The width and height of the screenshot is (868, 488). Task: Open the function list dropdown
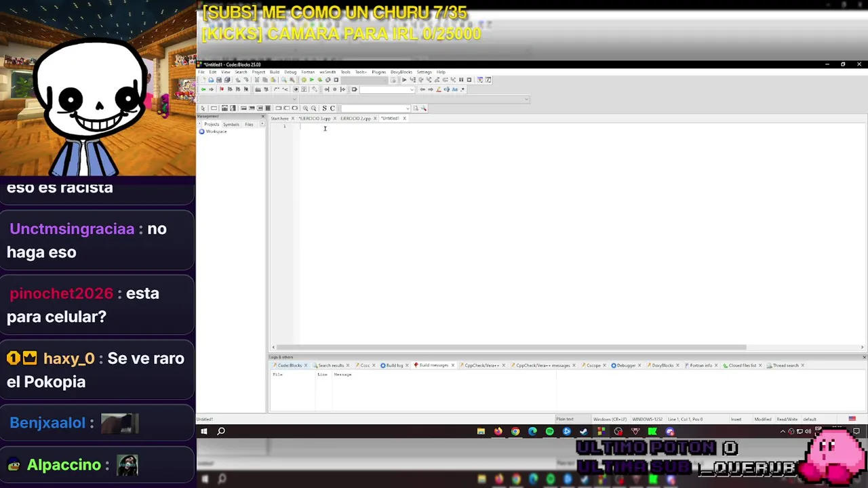click(413, 99)
